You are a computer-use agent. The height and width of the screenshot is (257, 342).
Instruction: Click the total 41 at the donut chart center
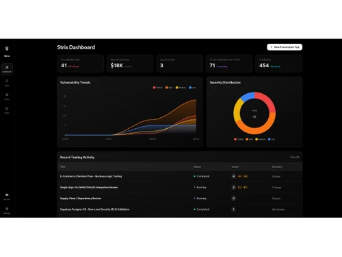[254, 117]
